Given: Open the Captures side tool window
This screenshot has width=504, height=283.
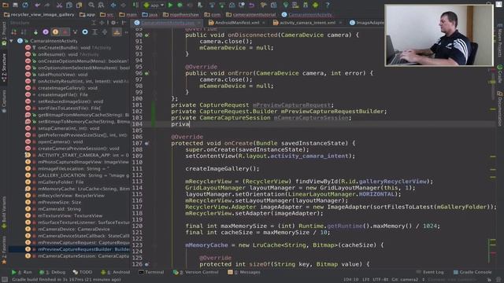Looking at the screenshot, I should pos(4,101).
